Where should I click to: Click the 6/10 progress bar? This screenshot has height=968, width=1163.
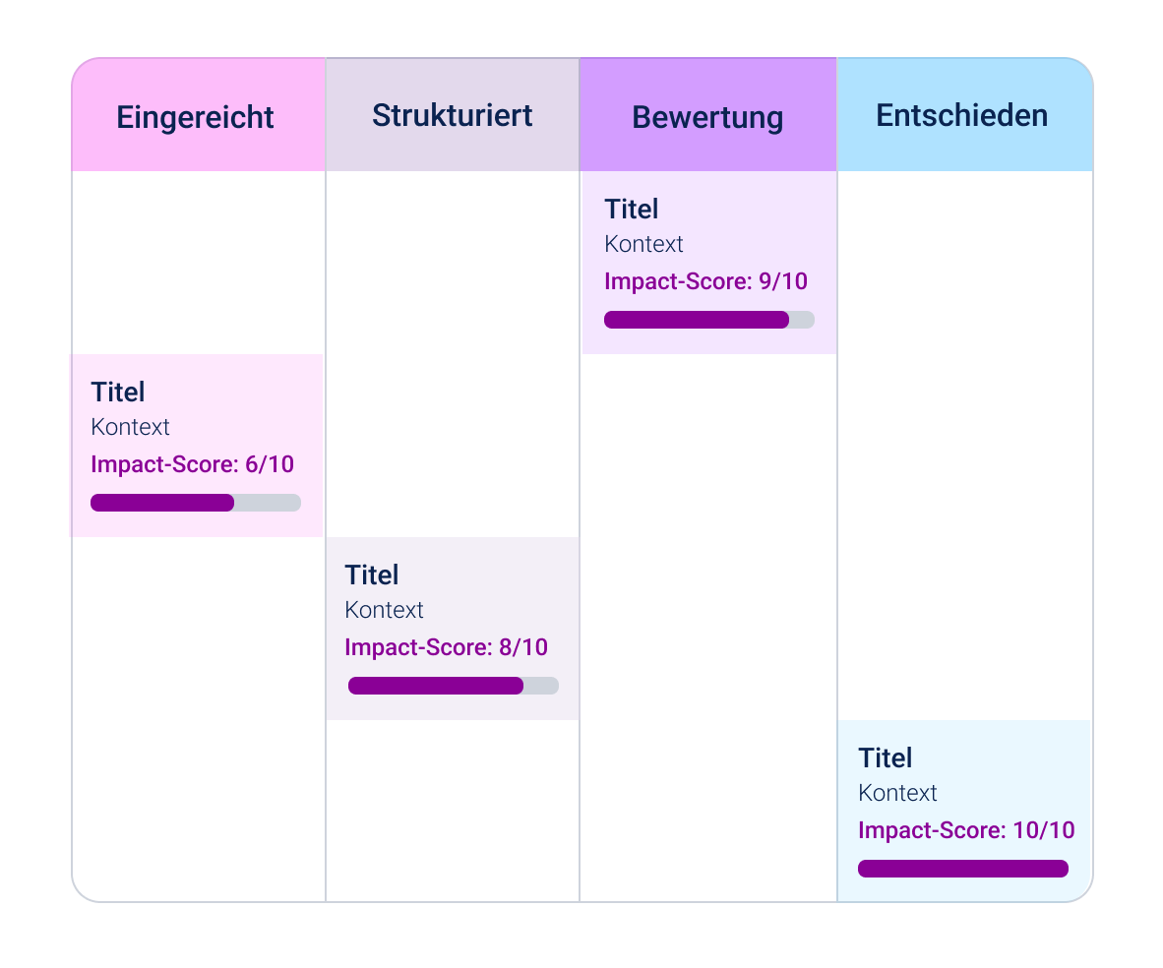[196, 503]
